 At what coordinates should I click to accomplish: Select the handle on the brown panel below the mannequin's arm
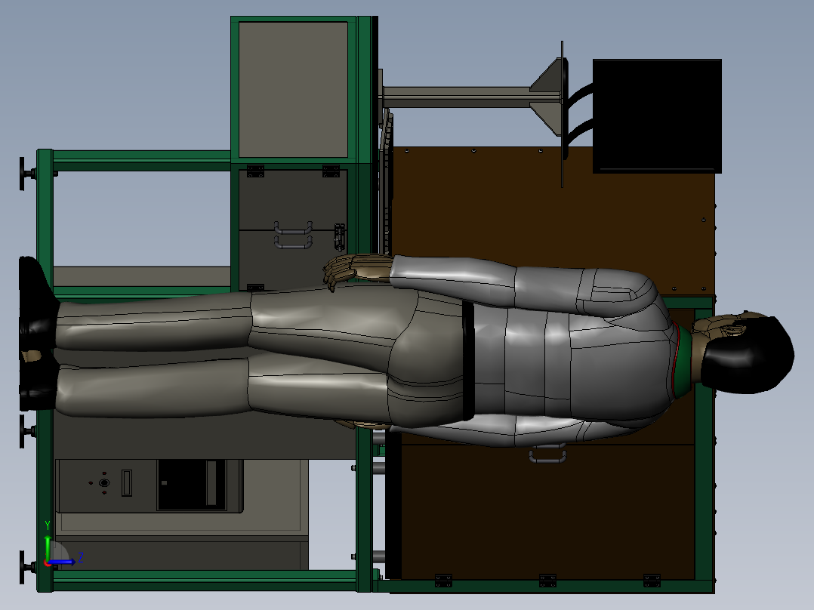click(x=547, y=455)
